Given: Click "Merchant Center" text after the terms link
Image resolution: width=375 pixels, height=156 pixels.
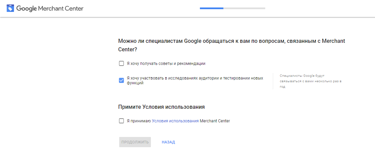Looking at the screenshot, I should tap(215, 121).
